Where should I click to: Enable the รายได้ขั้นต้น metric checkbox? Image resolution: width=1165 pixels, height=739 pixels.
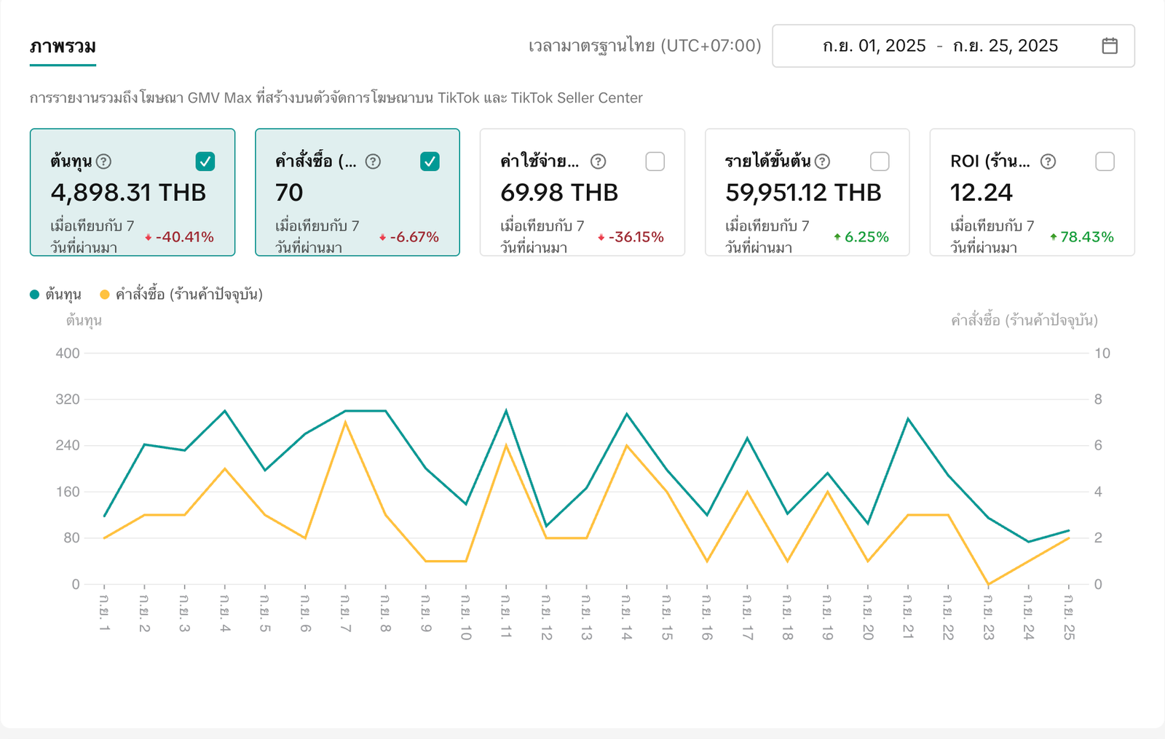coord(880,161)
